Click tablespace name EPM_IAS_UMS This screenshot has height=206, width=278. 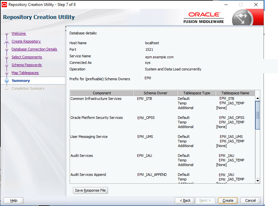(x=231, y=137)
